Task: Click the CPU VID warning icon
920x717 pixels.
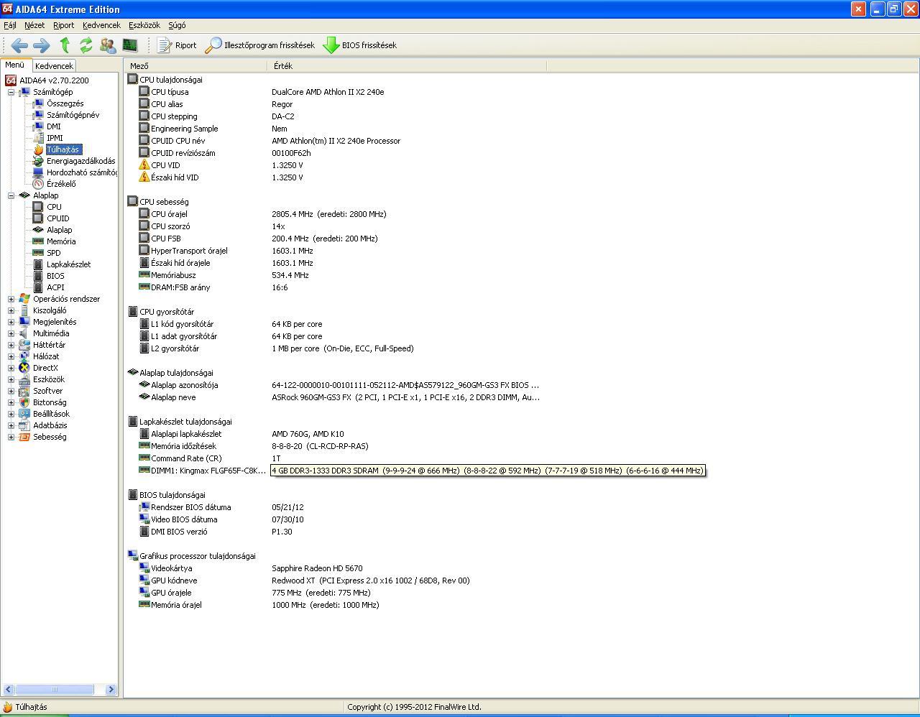Action: pyautogui.click(x=144, y=165)
